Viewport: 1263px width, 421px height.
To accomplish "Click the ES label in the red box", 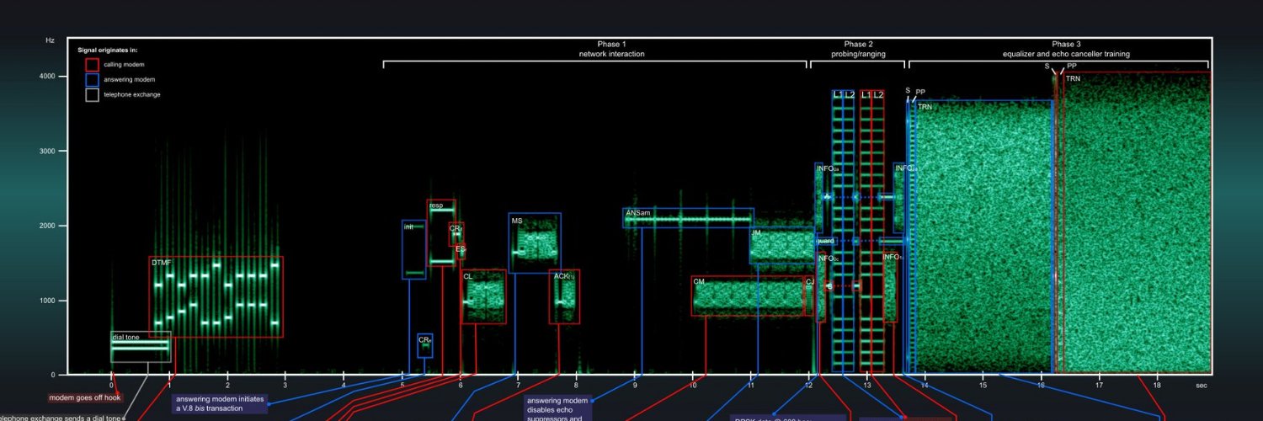I will point(461,248).
